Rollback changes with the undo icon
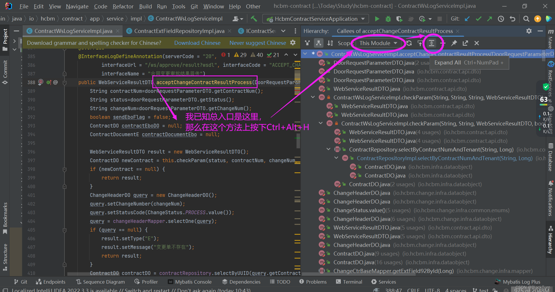 513,19
